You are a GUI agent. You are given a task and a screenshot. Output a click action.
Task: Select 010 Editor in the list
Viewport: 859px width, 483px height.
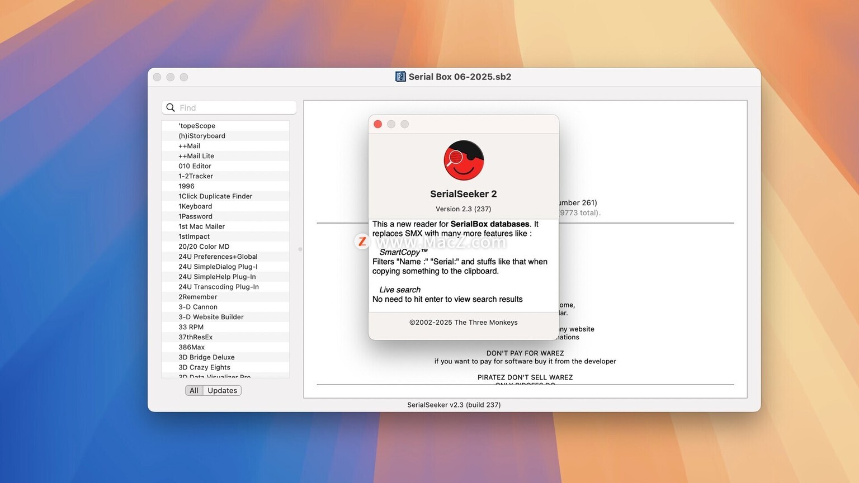225,166
